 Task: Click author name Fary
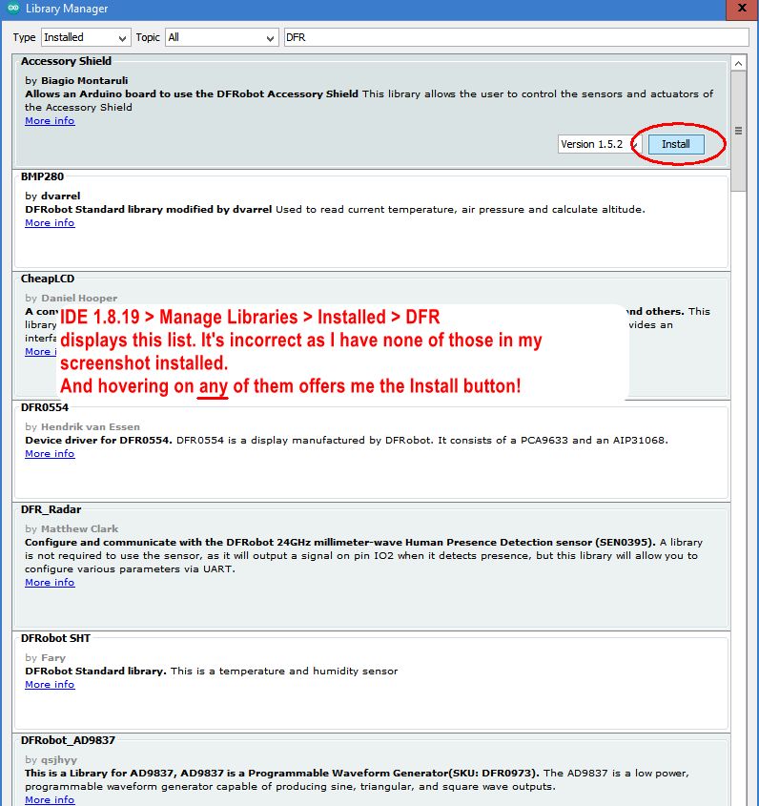coord(53,658)
